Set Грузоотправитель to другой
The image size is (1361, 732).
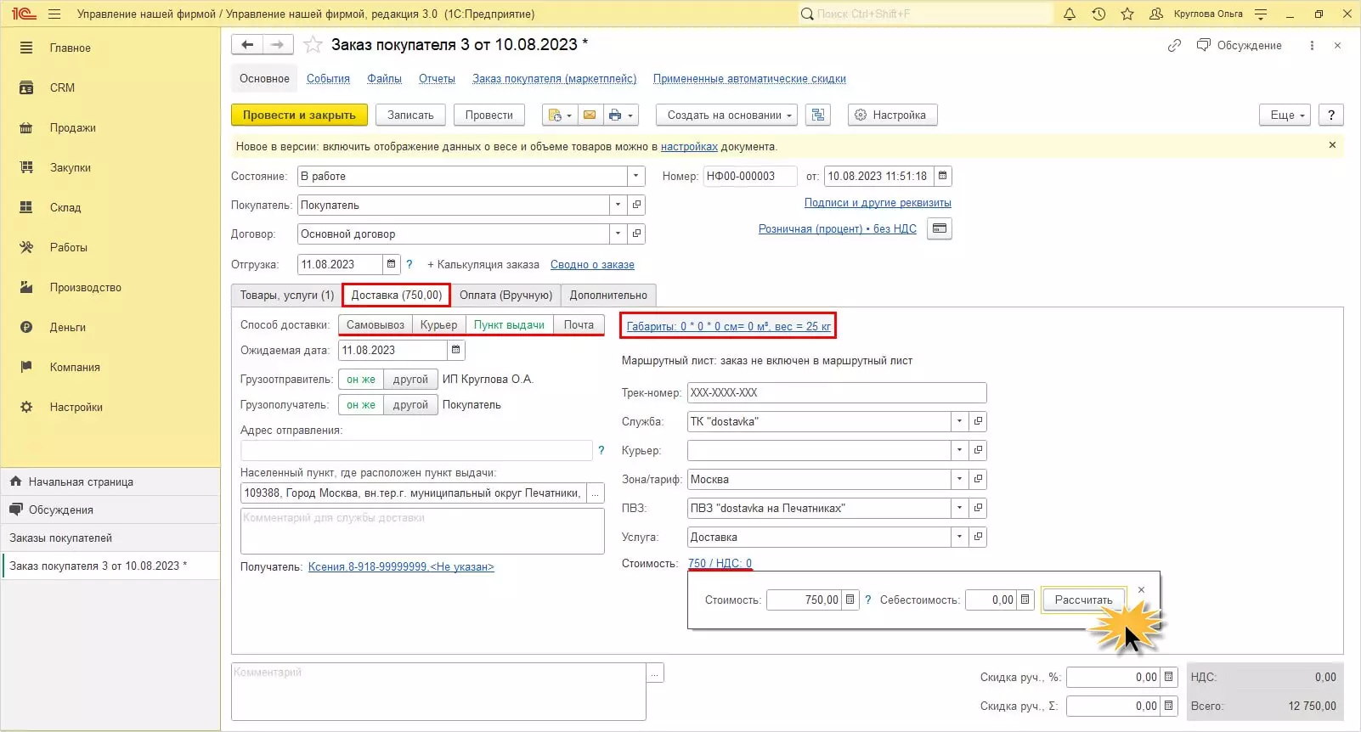[410, 380]
